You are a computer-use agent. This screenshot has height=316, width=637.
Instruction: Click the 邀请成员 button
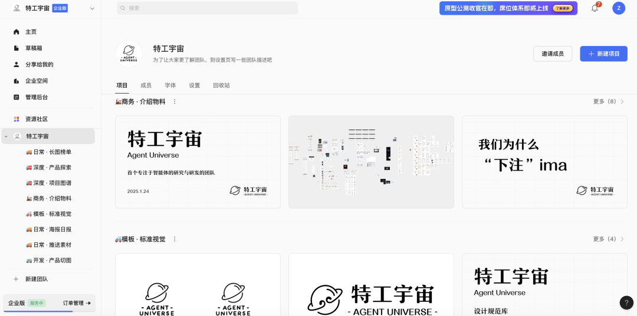coord(553,54)
